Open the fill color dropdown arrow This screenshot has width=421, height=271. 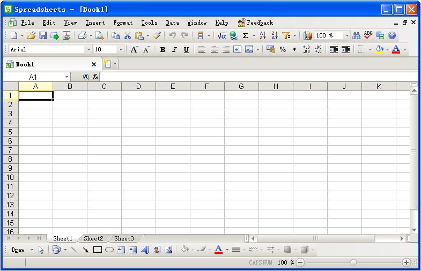tap(387, 50)
